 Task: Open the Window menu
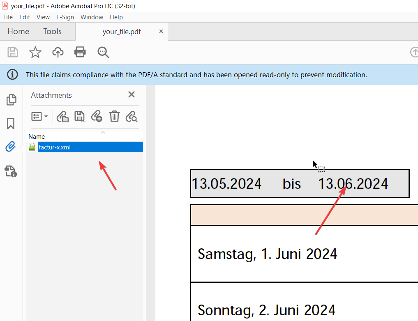click(92, 17)
